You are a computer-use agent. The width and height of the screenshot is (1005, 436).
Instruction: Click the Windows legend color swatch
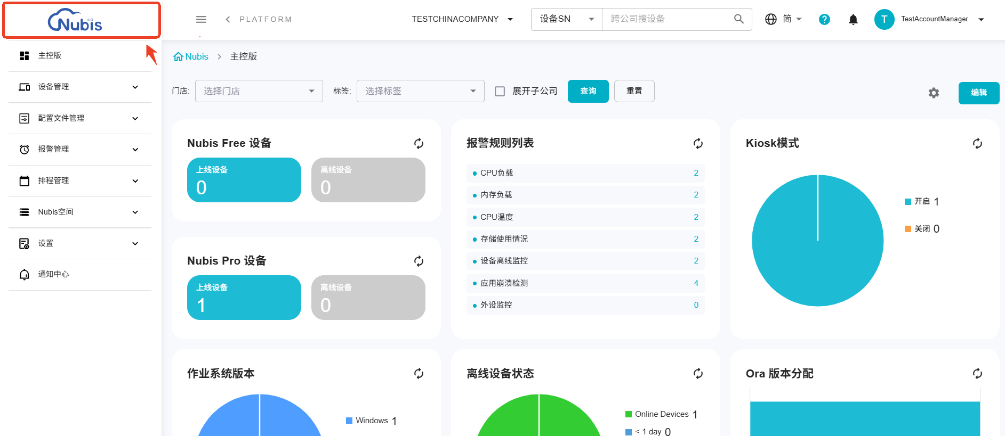point(349,421)
